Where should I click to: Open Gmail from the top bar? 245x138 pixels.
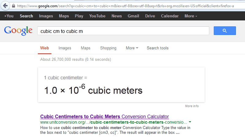(134, 16)
